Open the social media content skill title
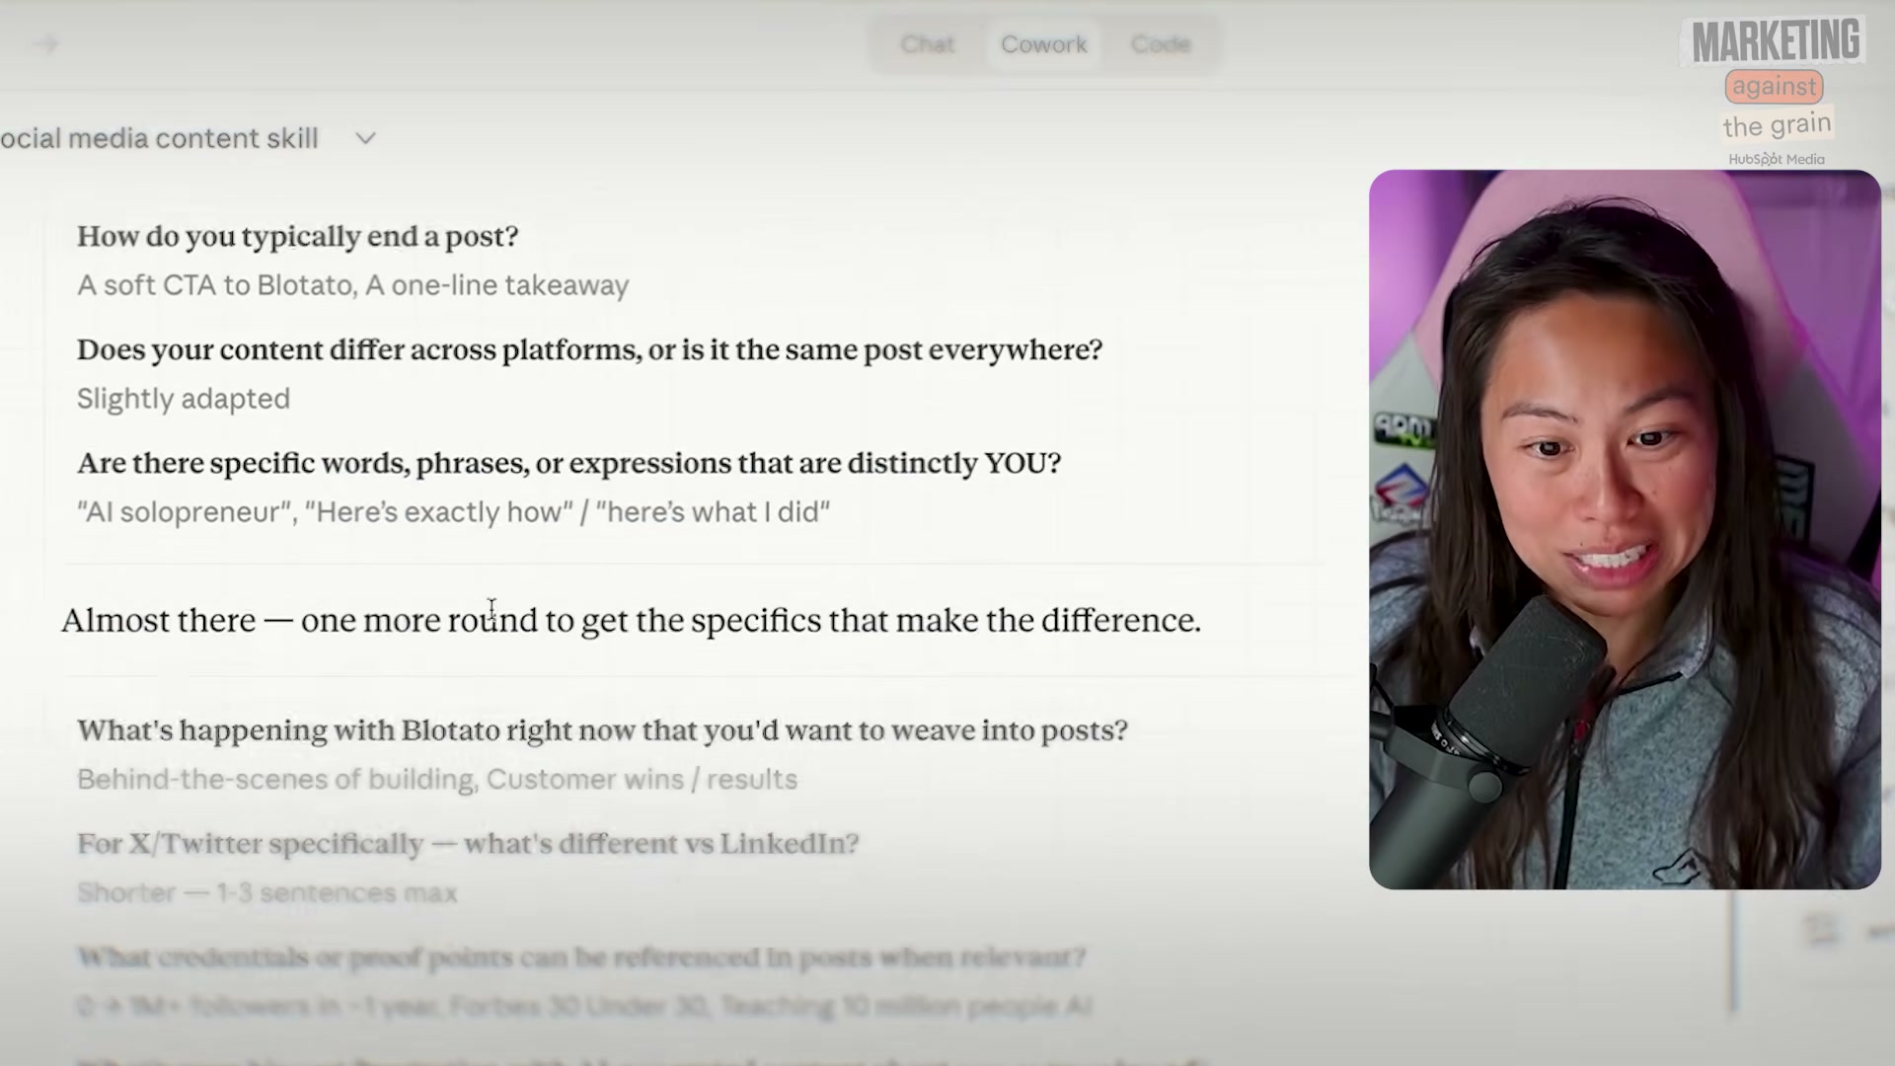1895x1066 pixels. point(159,139)
